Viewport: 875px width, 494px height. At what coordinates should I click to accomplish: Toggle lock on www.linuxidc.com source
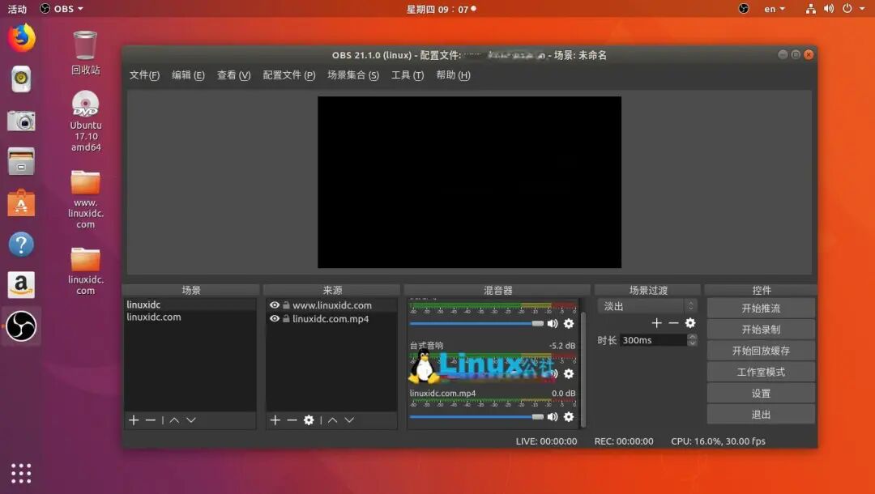click(286, 305)
